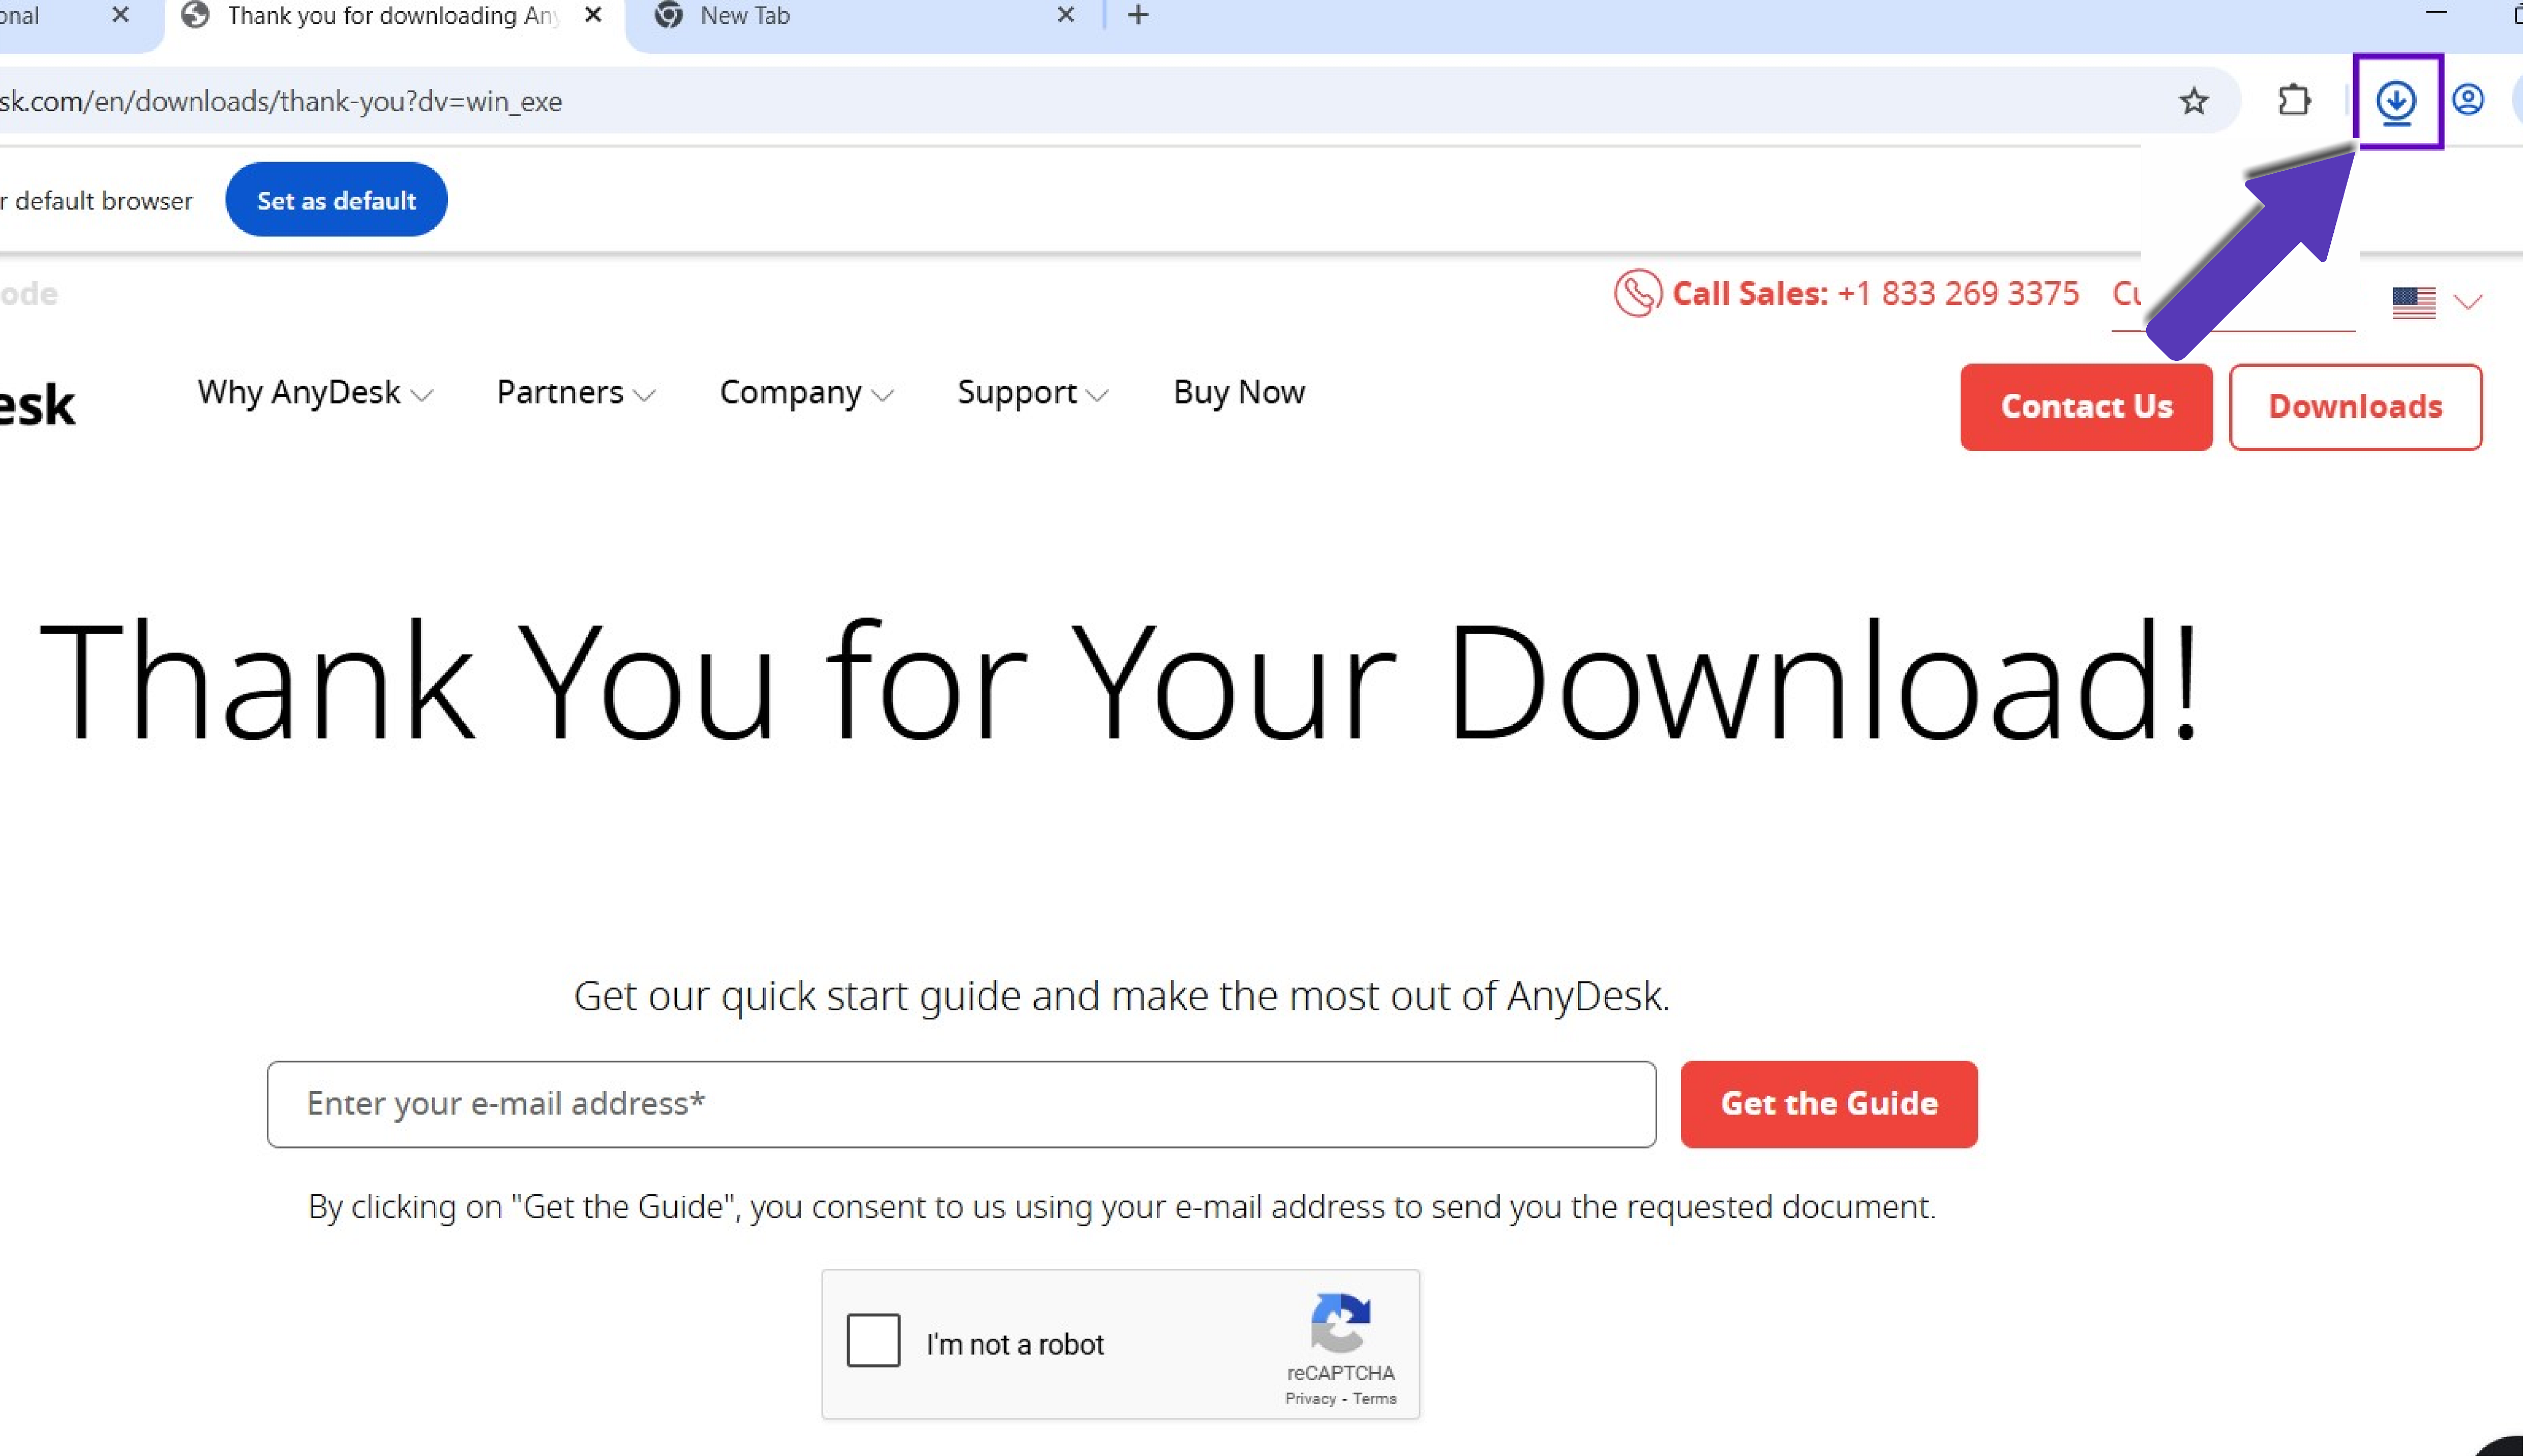This screenshot has width=2523, height=1456.
Task: Click the Call Sales phone number
Action: [x=1959, y=293]
